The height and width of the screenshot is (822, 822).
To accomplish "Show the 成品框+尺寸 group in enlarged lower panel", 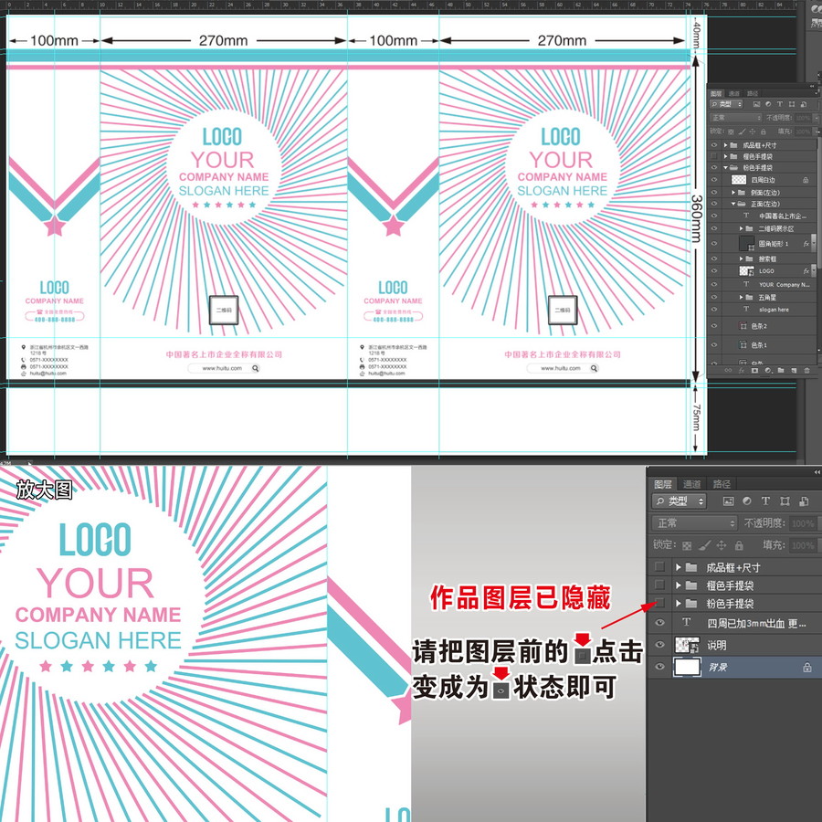I will 659,566.
